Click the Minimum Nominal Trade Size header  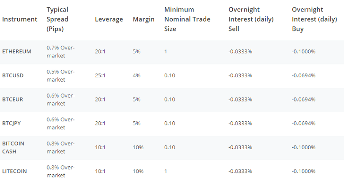pyautogui.click(x=187, y=19)
